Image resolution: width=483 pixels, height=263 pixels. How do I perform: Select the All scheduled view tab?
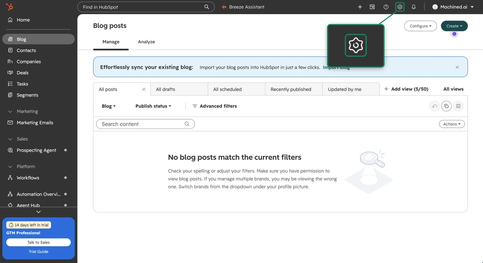237,89
